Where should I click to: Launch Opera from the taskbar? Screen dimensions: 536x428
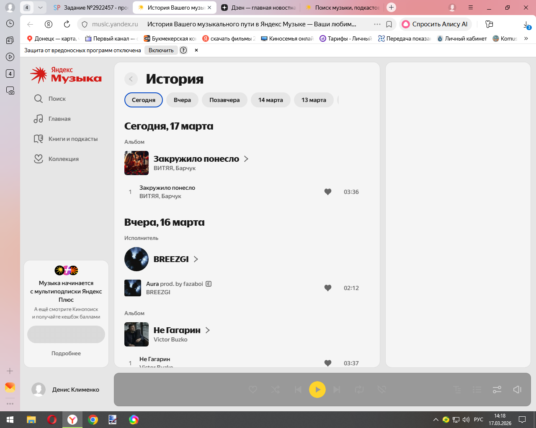pos(52,420)
